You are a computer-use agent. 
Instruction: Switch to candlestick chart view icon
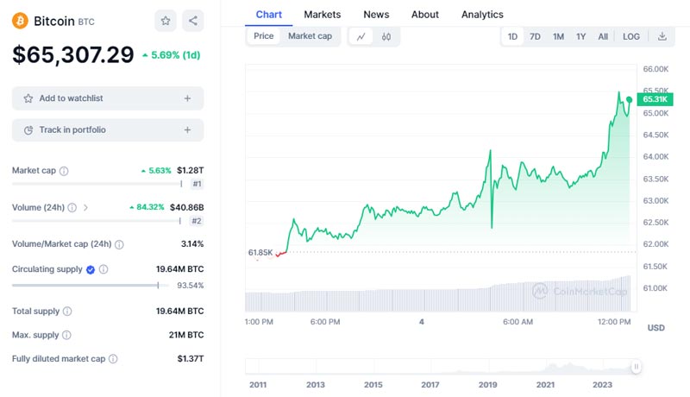pyautogui.click(x=386, y=36)
